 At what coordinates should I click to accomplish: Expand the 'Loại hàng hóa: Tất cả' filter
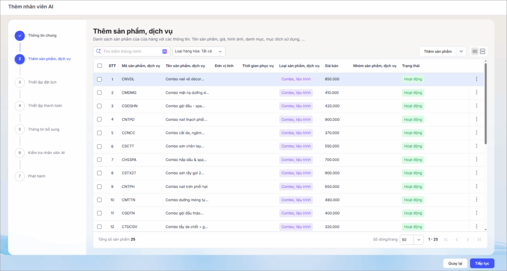click(199, 52)
